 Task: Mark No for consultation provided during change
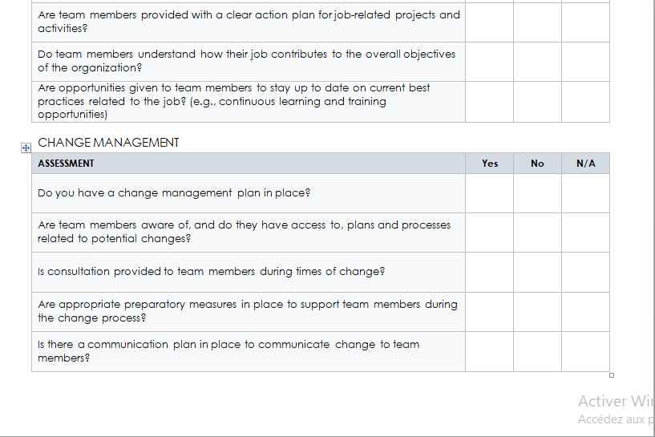pos(538,272)
